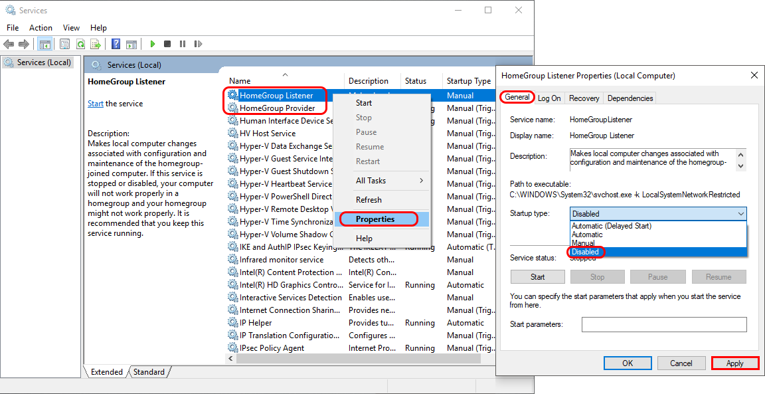Click the Start button in Properties dialog
This screenshot has height=394, width=765.
[538, 277]
